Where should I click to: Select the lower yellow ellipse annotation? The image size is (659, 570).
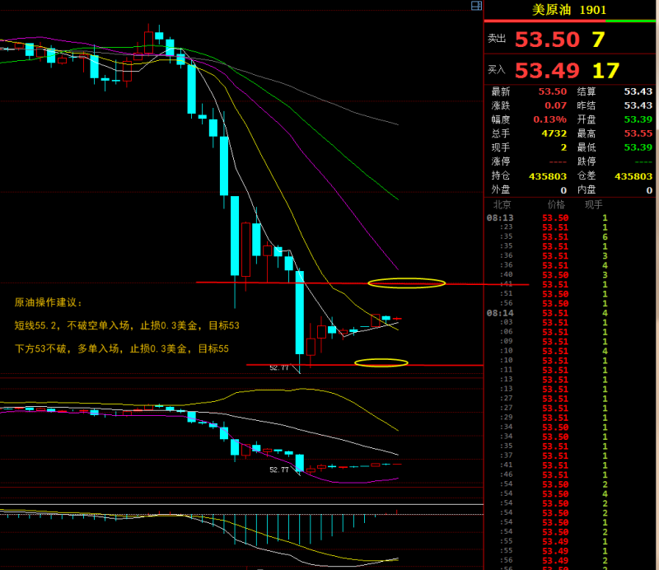(381, 362)
